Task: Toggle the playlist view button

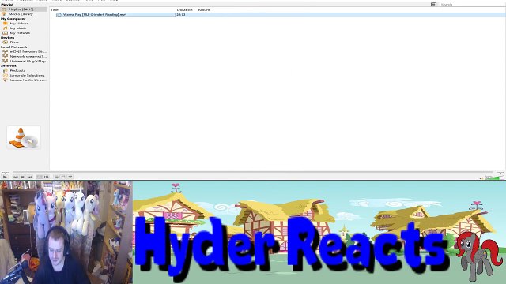Action: [56, 177]
